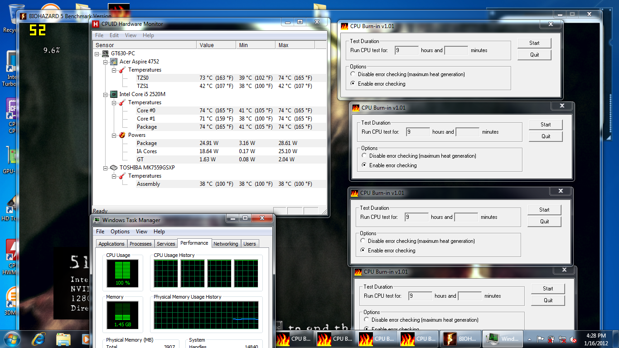This screenshot has height=348, width=619.
Task: Collapse Temperatures under TOSHIBA MK7559GSXP
Action: coord(114,176)
